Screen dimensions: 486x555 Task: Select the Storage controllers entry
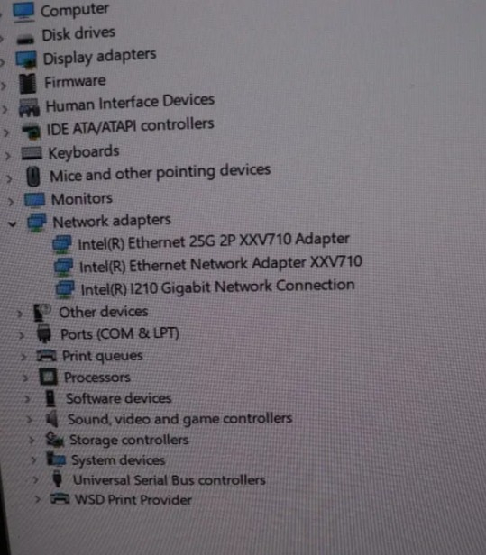[129, 440]
